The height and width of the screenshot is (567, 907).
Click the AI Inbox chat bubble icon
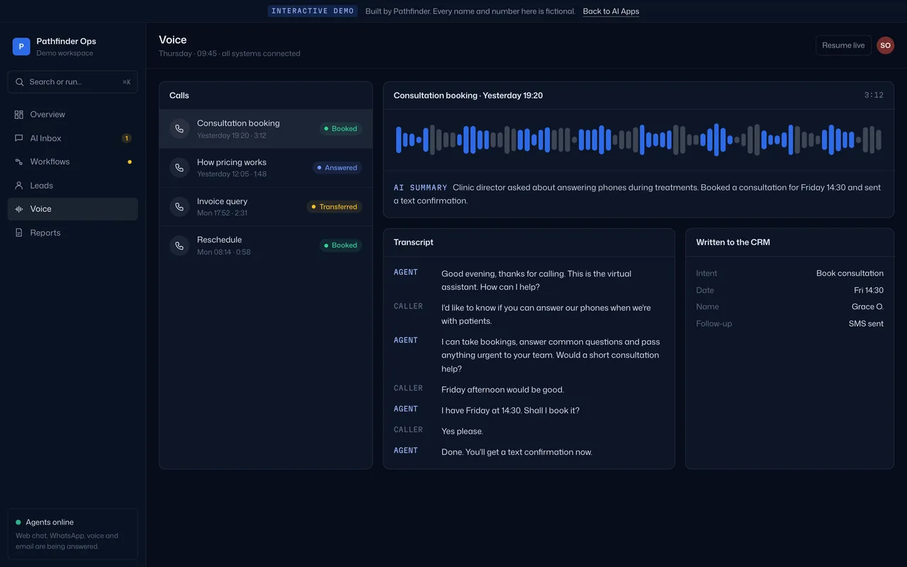point(19,138)
